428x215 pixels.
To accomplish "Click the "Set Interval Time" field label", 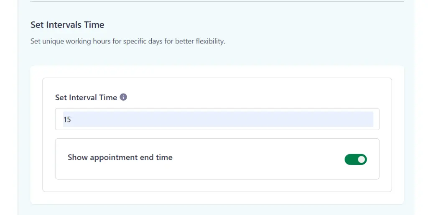I will (x=86, y=98).
